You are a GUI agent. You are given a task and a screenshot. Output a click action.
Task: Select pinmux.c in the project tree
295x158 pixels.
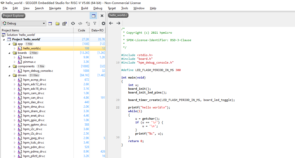click(29, 62)
